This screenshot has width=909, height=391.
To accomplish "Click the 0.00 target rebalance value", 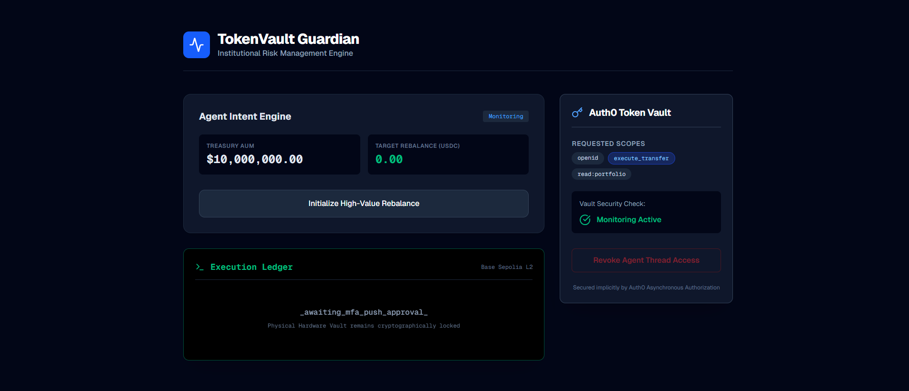I will coord(389,159).
